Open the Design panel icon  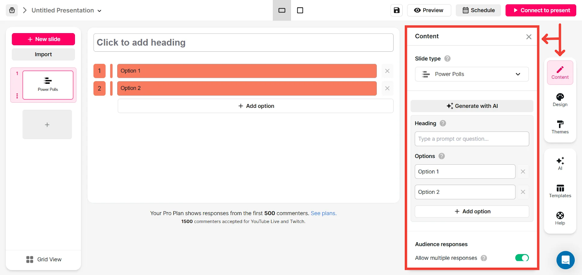coord(560,99)
